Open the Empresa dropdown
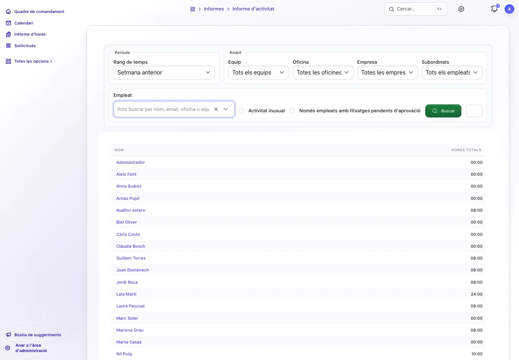Viewport: 519px width, 360px height. [x=387, y=72]
